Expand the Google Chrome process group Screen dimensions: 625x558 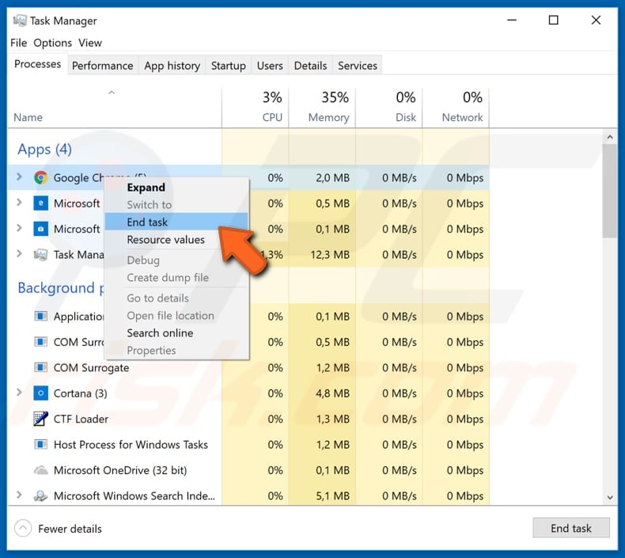20,178
